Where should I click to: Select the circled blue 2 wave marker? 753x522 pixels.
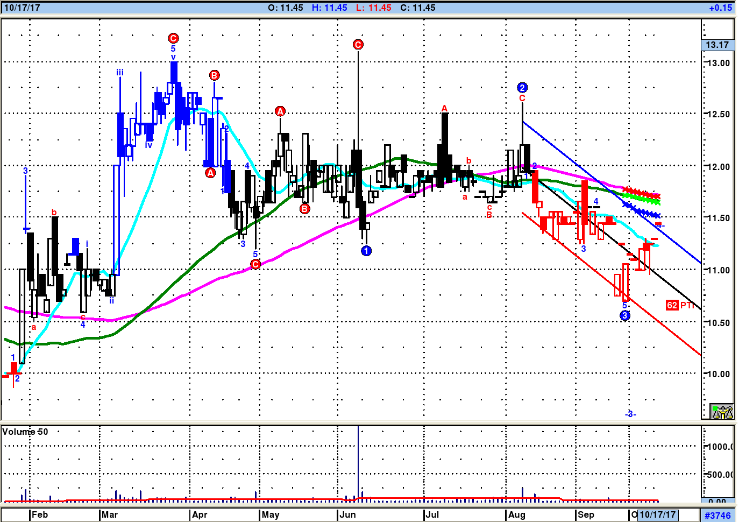coord(522,88)
